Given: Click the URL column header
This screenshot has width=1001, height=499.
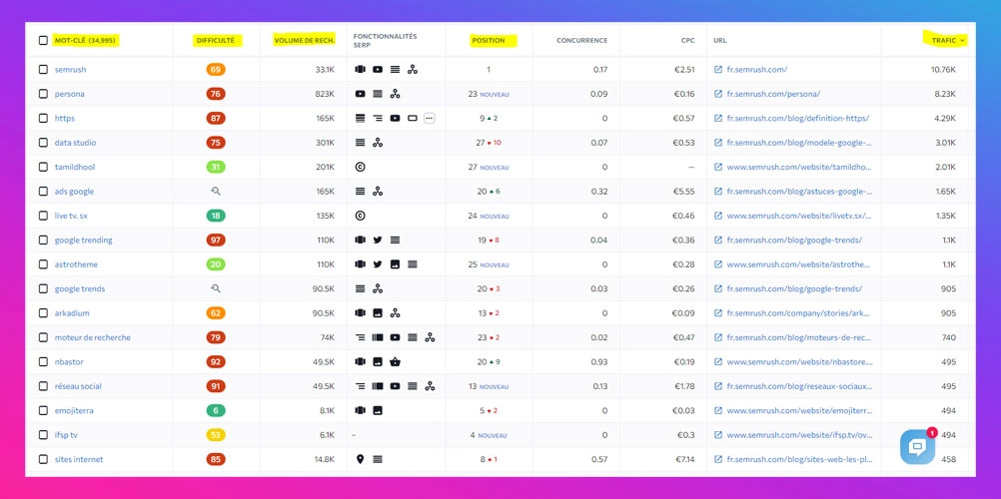Looking at the screenshot, I should click(x=720, y=40).
